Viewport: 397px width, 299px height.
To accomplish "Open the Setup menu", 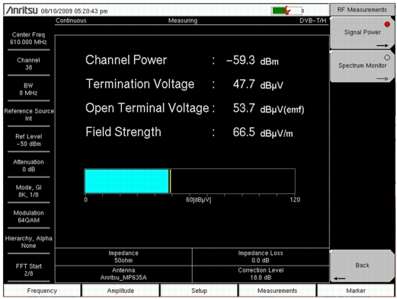I will click(199, 290).
